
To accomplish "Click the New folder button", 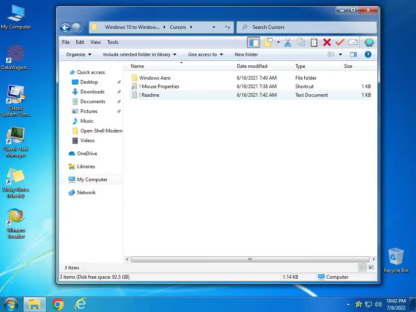I will 246,54.
